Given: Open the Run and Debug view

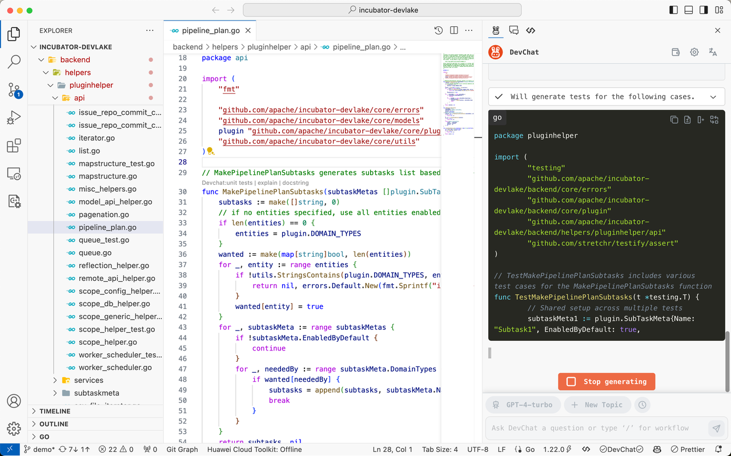Looking at the screenshot, I should [x=14, y=118].
